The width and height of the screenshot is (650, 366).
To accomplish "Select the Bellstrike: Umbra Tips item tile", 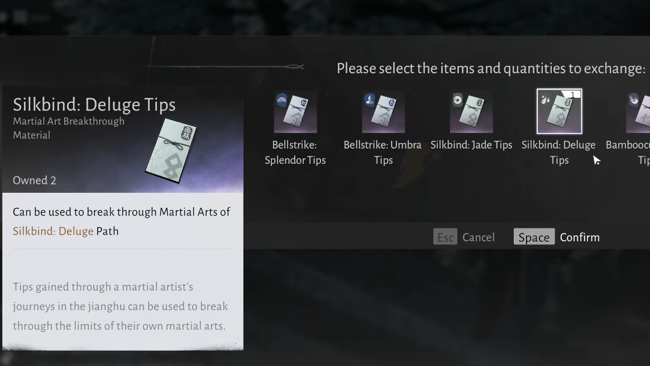I will [383, 112].
